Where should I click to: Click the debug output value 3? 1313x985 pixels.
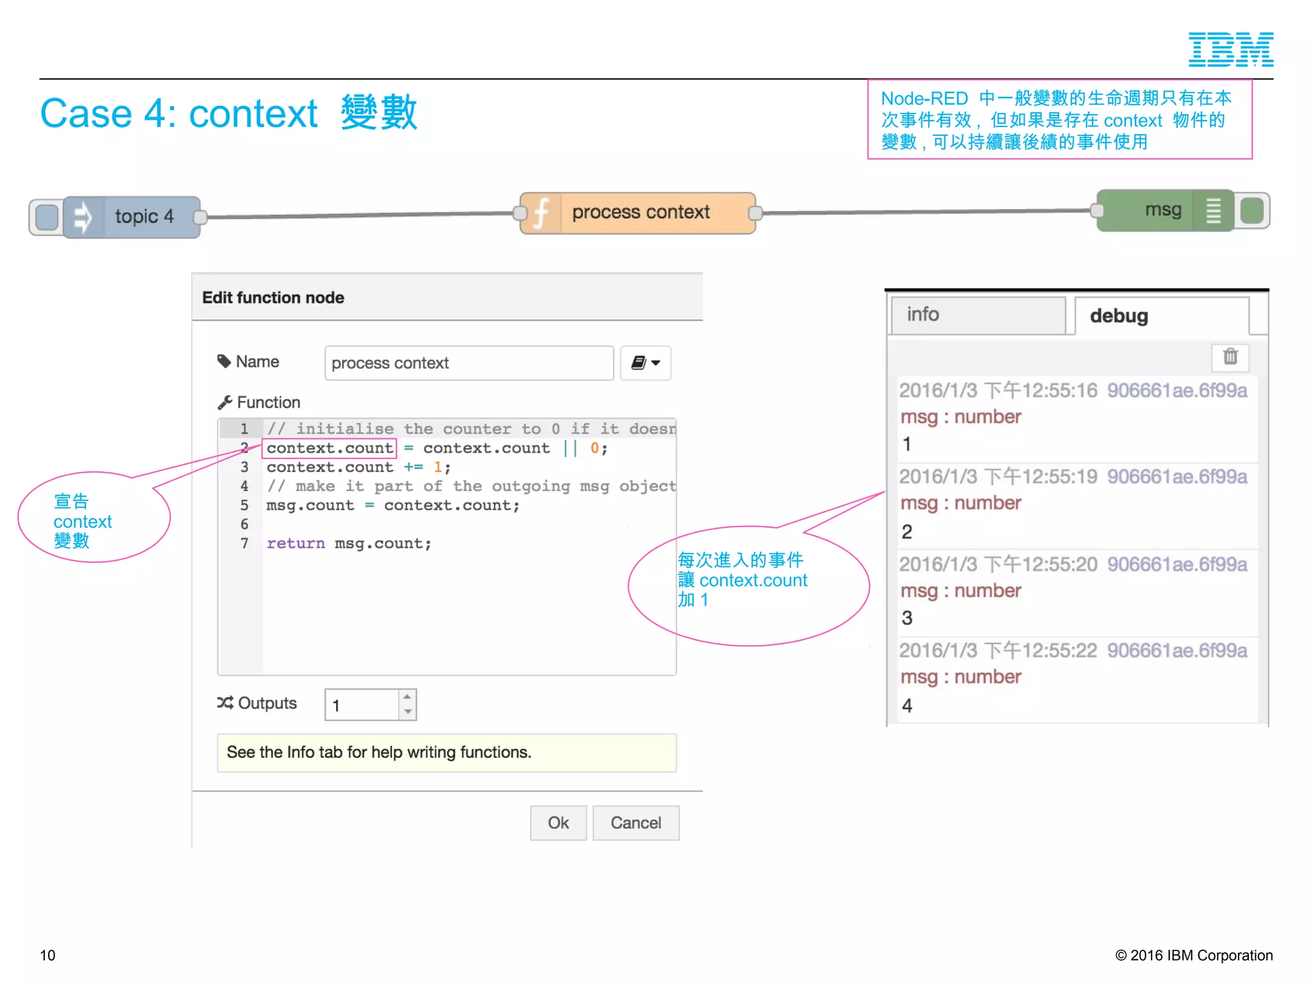[x=907, y=618]
